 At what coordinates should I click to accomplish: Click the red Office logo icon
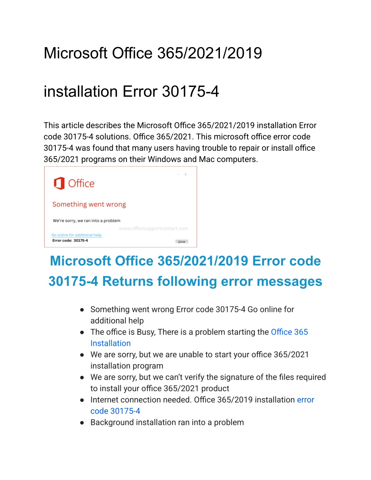[x=59, y=183]
